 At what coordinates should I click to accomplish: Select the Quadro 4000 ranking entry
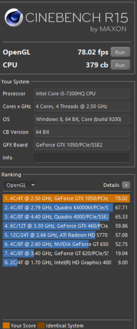pyautogui.click(x=66, y=217)
